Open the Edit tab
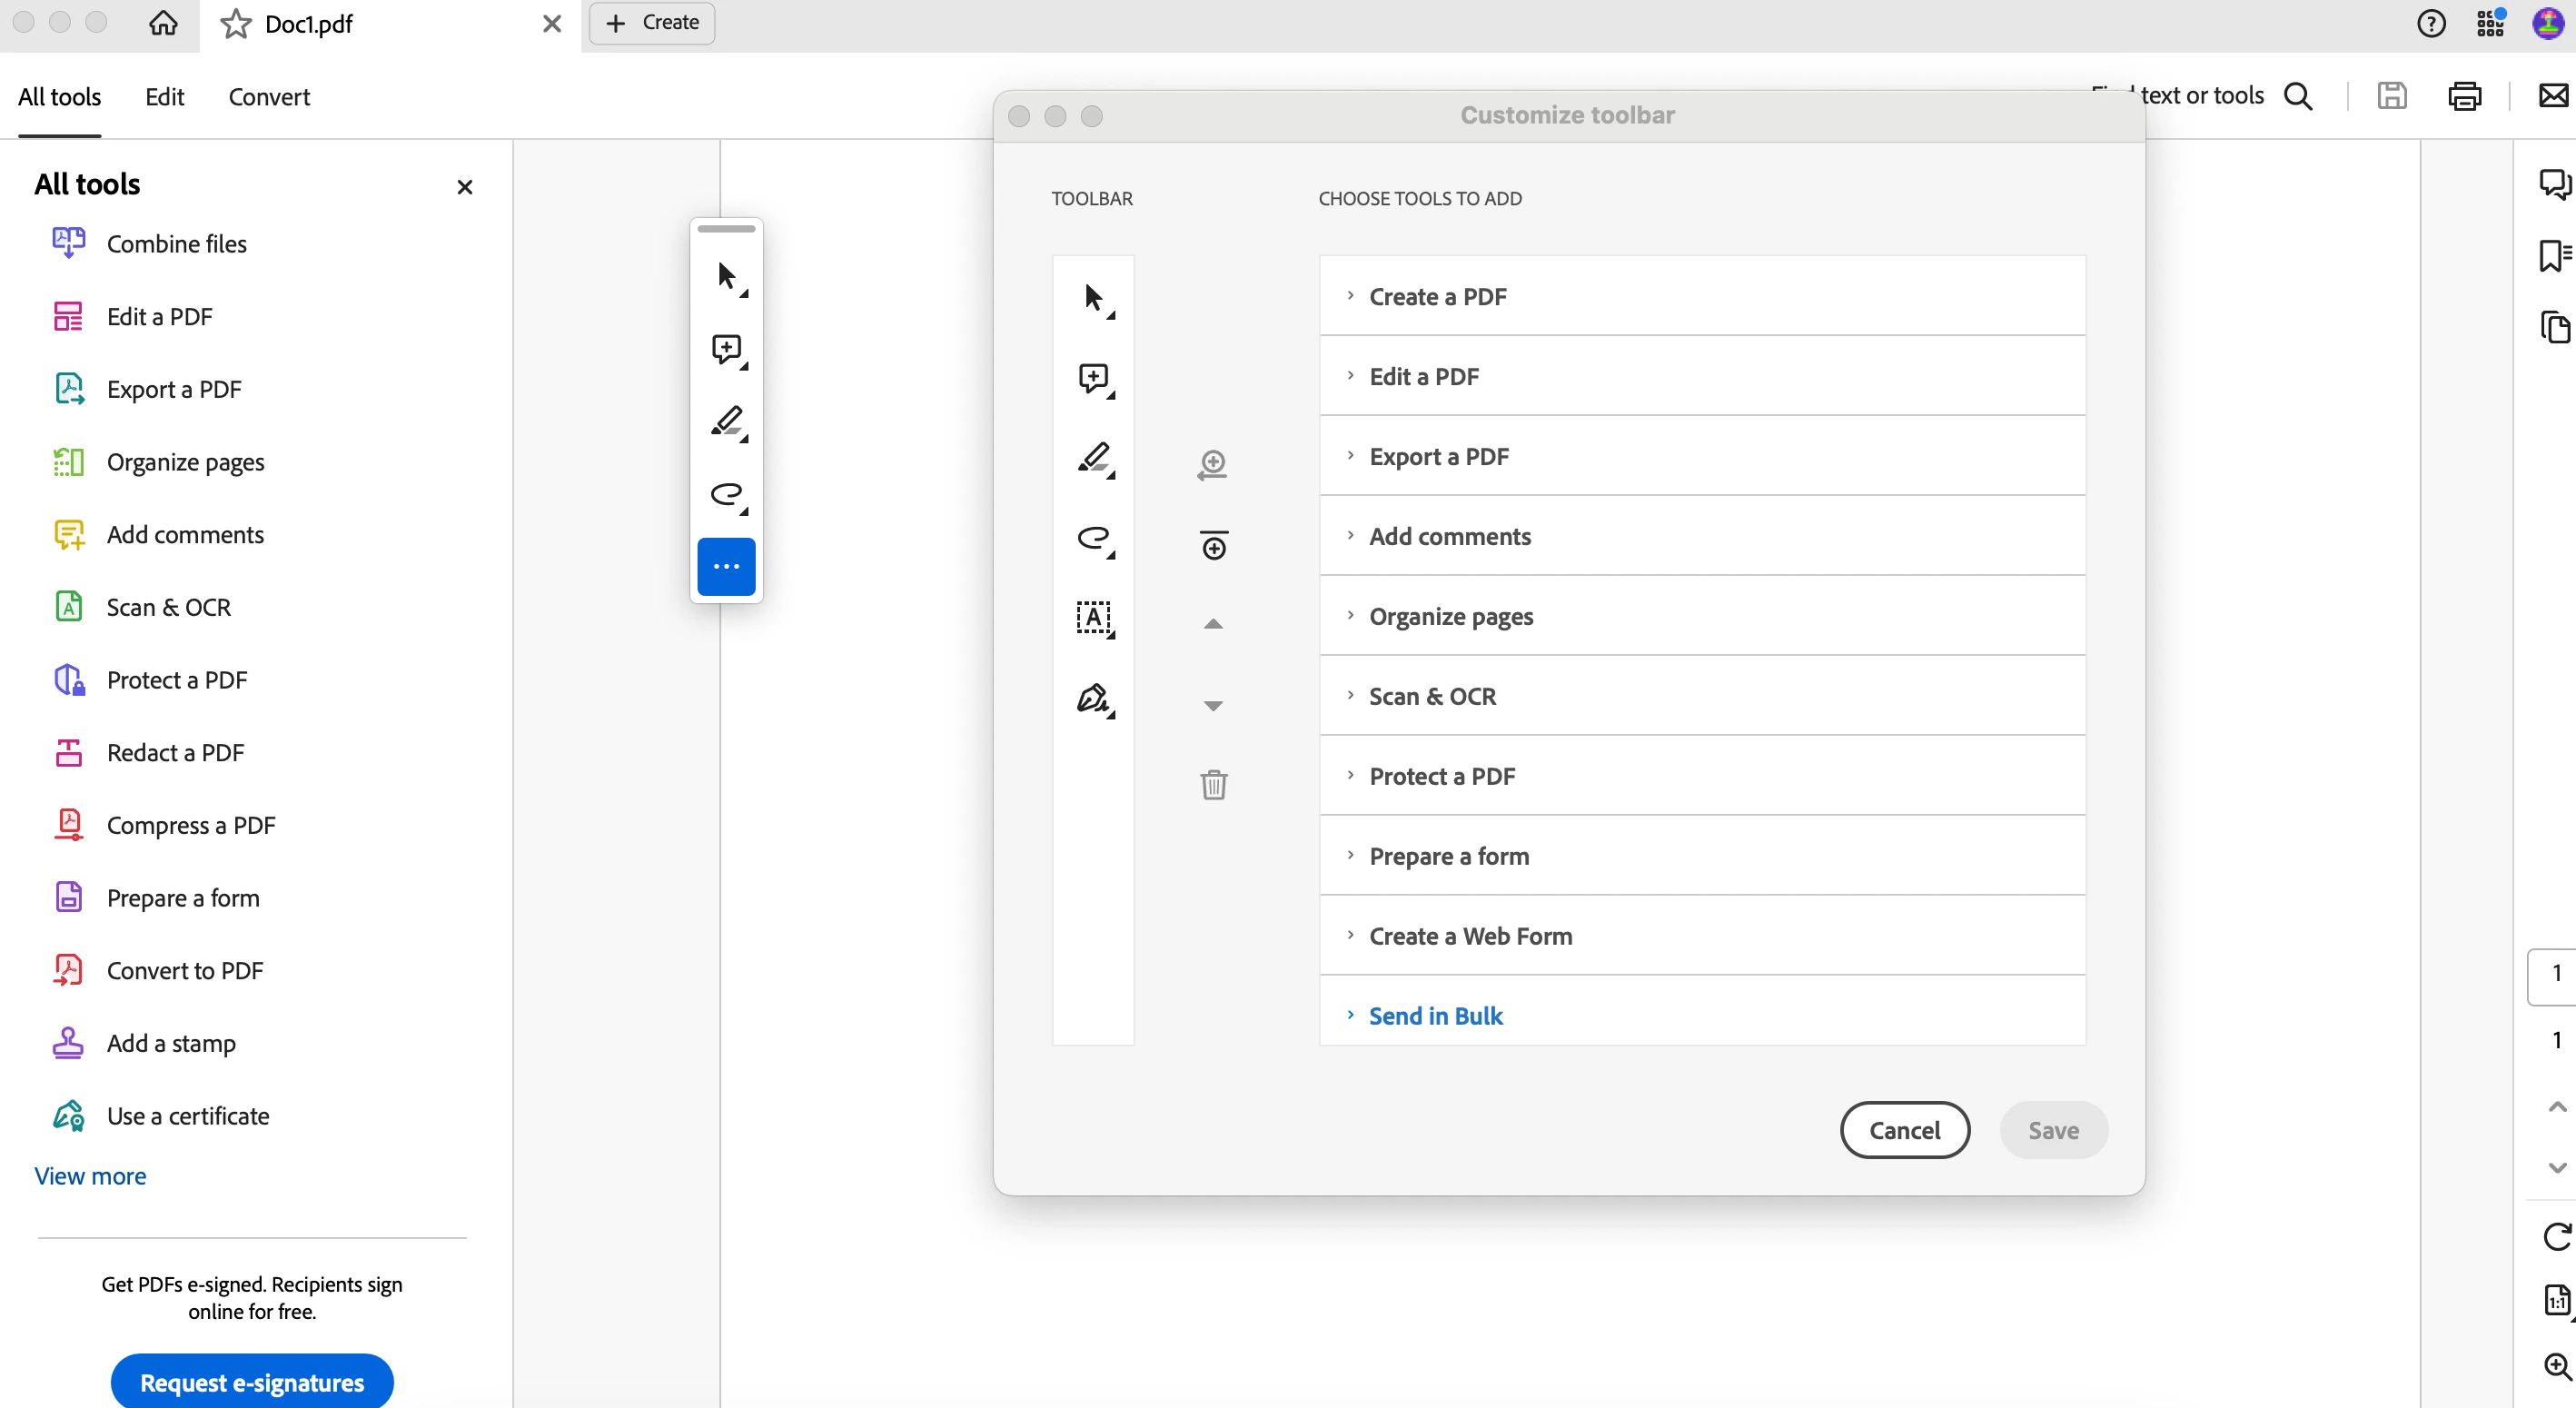This screenshot has height=1408, width=2576. [x=164, y=96]
